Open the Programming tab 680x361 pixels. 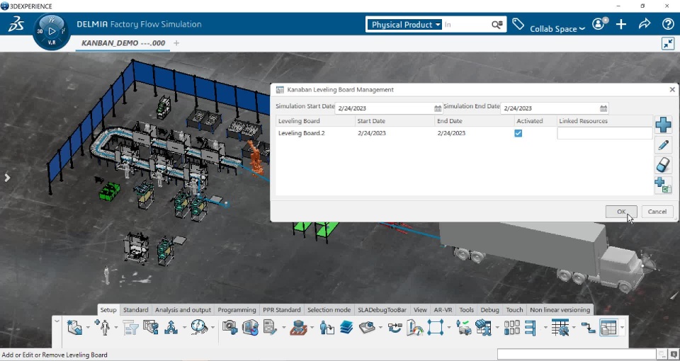pyautogui.click(x=237, y=310)
